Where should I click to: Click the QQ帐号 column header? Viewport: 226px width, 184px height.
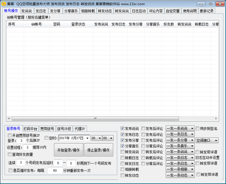coord(36,24)
